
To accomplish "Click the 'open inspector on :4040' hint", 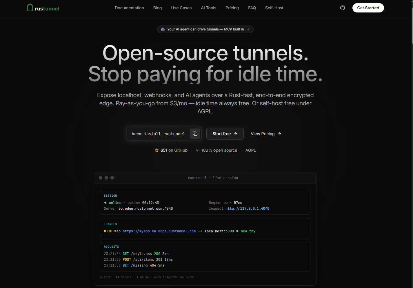I will coord(174,277).
